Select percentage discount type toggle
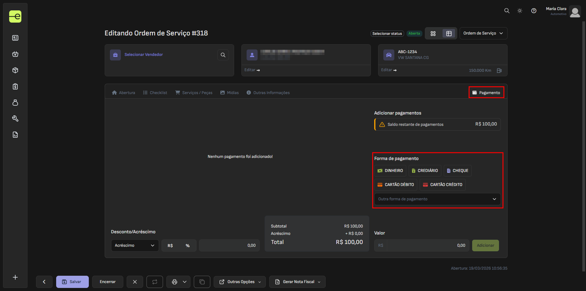This screenshot has width=586, height=291. 187,246
